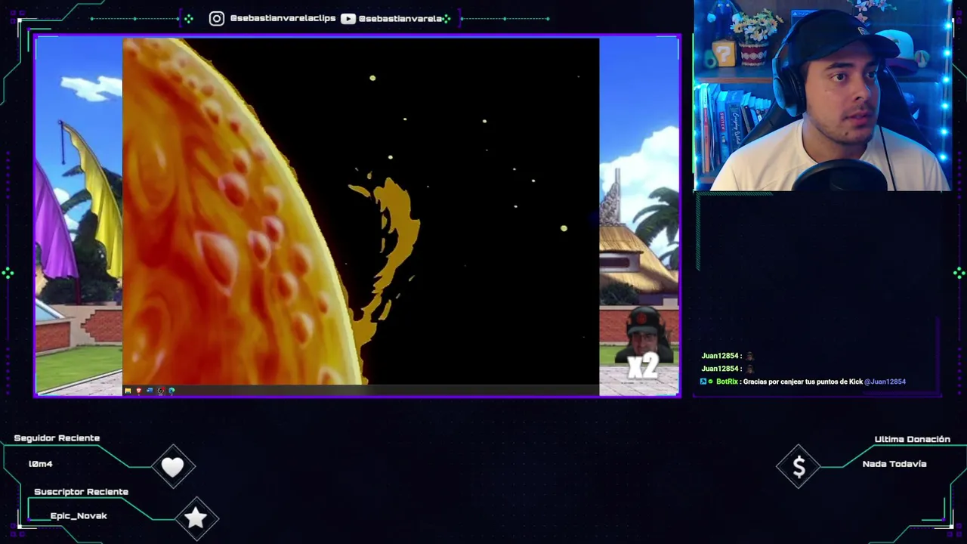Image resolution: width=967 pixels, height=544 pixels.
Task: Open Microsoft Edge from the embedded taskbar
Action: (x=171, y=391)
